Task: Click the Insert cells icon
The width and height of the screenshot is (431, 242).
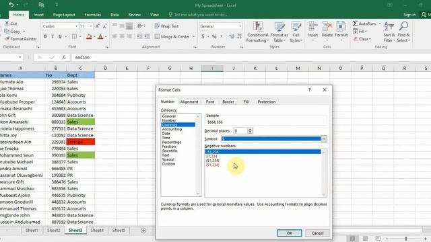Action: coord(312,27)
